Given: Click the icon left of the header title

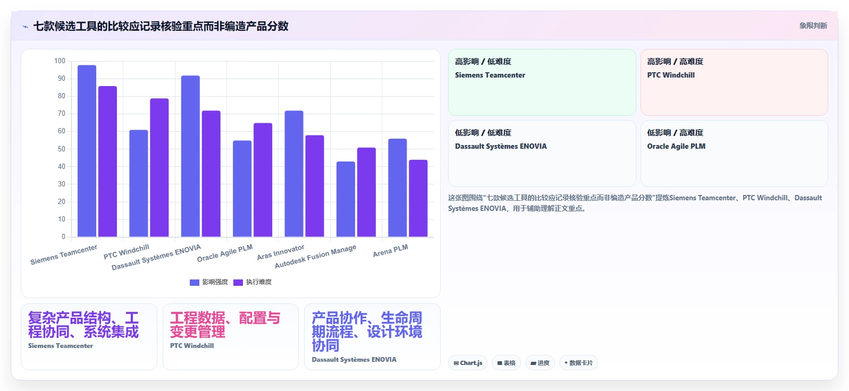Looking at the screenshot, I should click(25, 27).
